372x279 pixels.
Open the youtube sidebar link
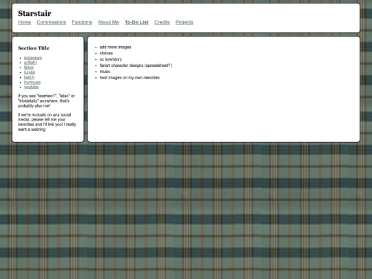(x=31, y=87)
